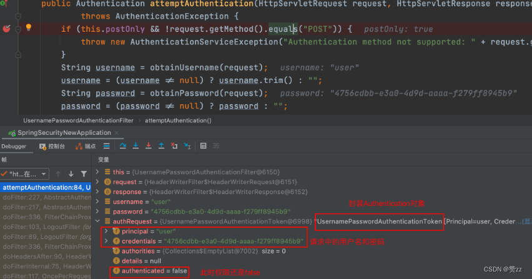This screenshot has width=532, height=279.
Task: Expand the username variable node
Action: (x=97, y=202)
